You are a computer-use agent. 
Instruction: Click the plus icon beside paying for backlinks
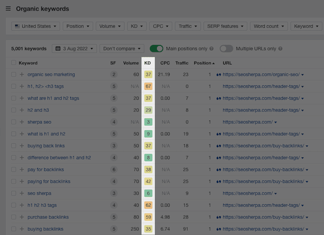point(22,182)
